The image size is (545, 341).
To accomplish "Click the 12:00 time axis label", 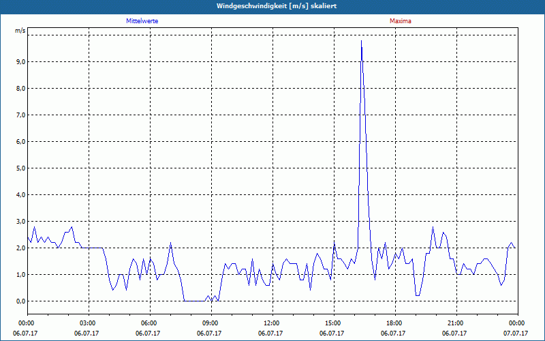I will coord(272,323).
